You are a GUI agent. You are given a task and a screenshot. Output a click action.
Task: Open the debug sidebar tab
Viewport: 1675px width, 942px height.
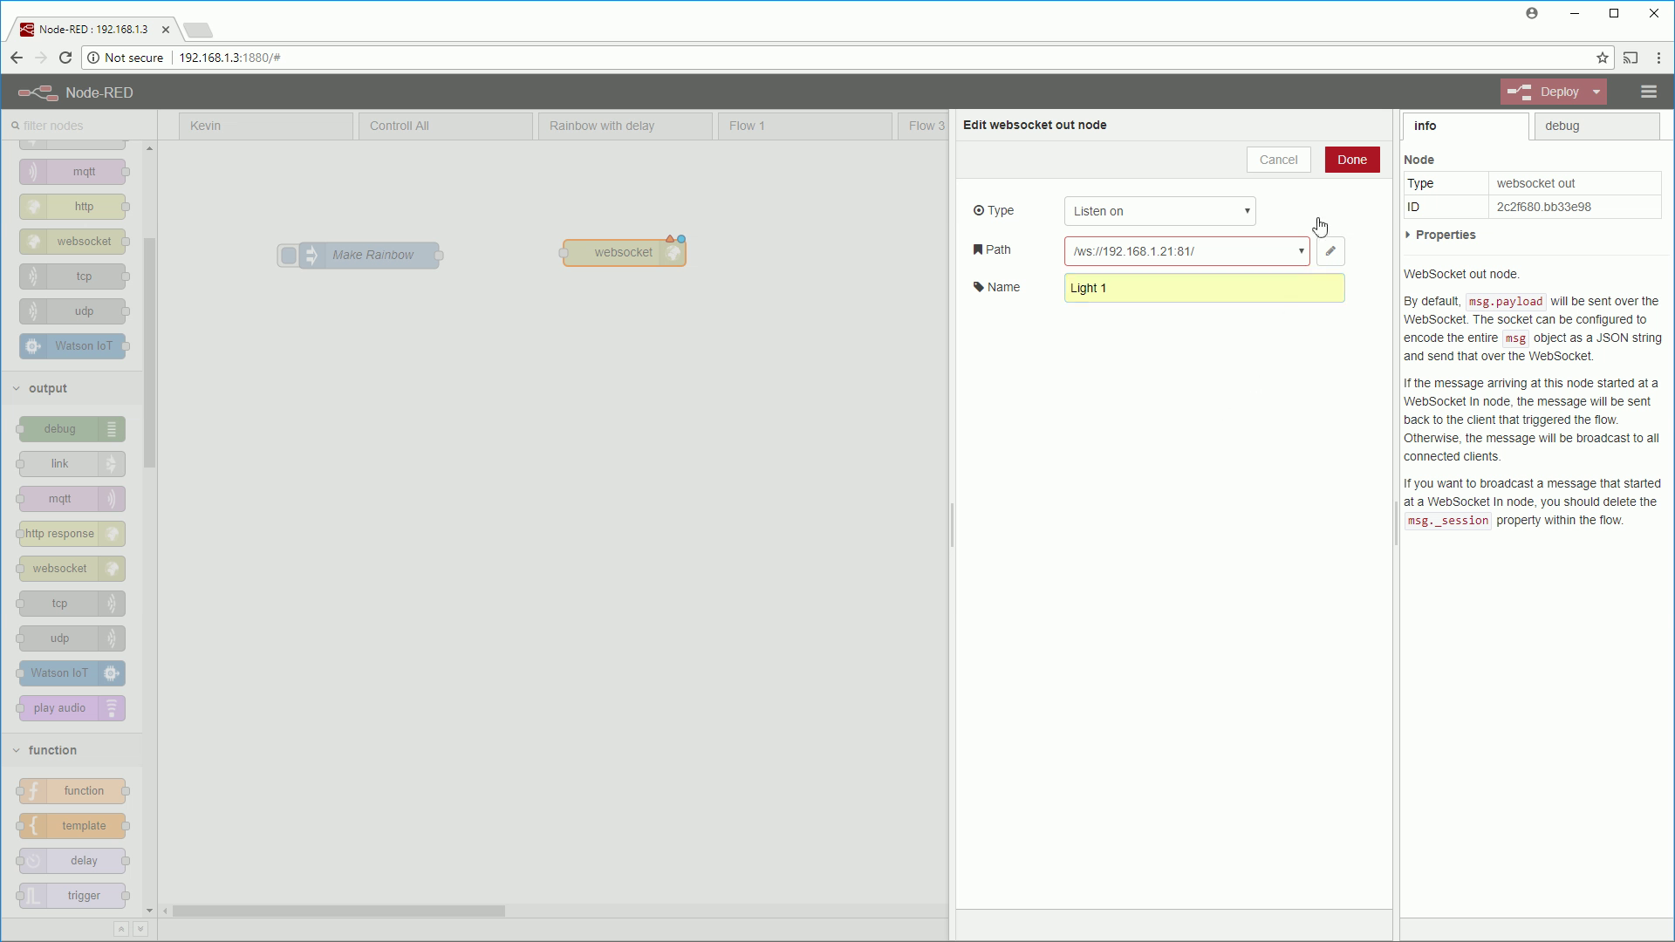point(1596,126)
